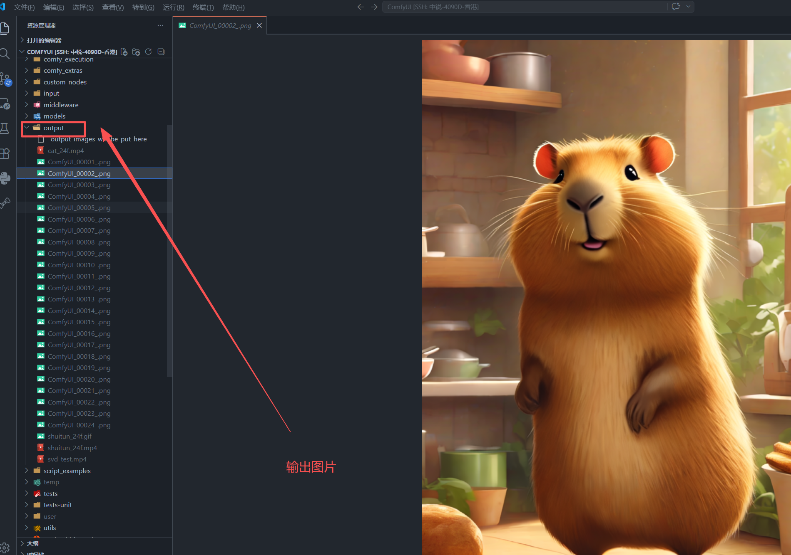Collapse all folders in explorer
Image resolution: width=791 pixels, height=555 pixels.
click(161, 52)
